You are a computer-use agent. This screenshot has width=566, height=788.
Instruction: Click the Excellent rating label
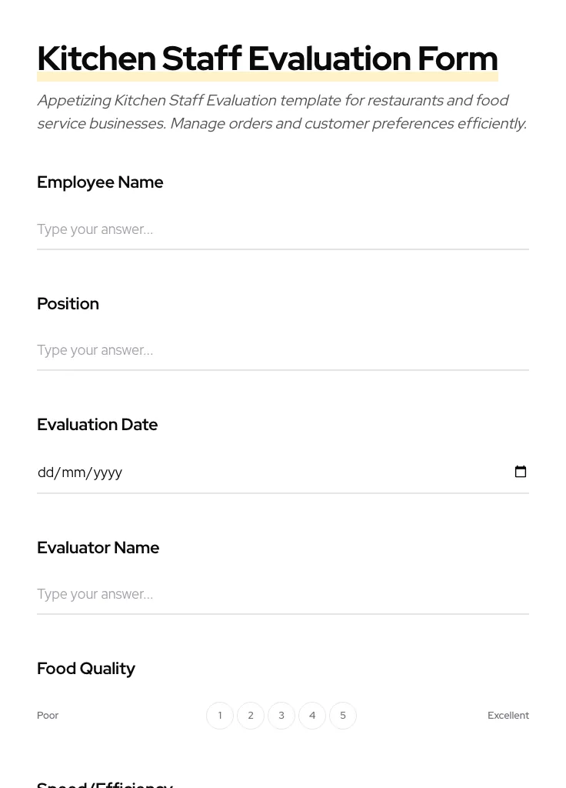click(x=508, y=715)
